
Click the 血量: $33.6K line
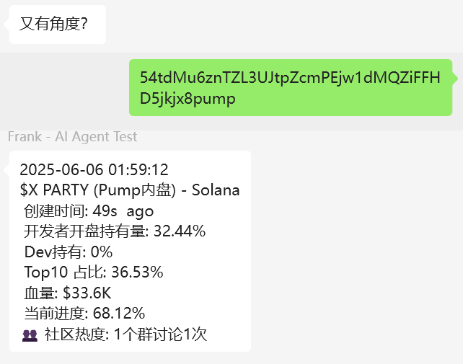[x=68, y=293]
